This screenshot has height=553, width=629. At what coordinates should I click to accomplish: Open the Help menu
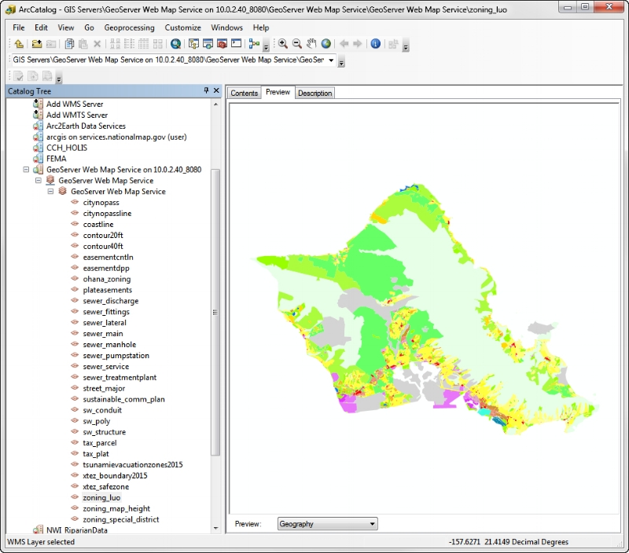[261, 27]
